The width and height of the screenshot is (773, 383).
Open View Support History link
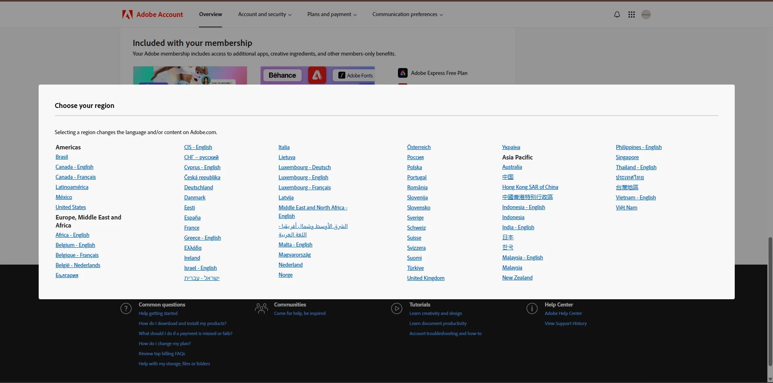[x=566, y=324]
